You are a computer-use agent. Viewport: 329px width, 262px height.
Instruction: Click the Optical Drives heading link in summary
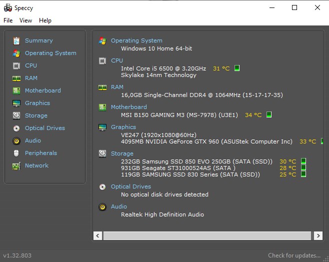pyautogui.click(x=131, y=186)
